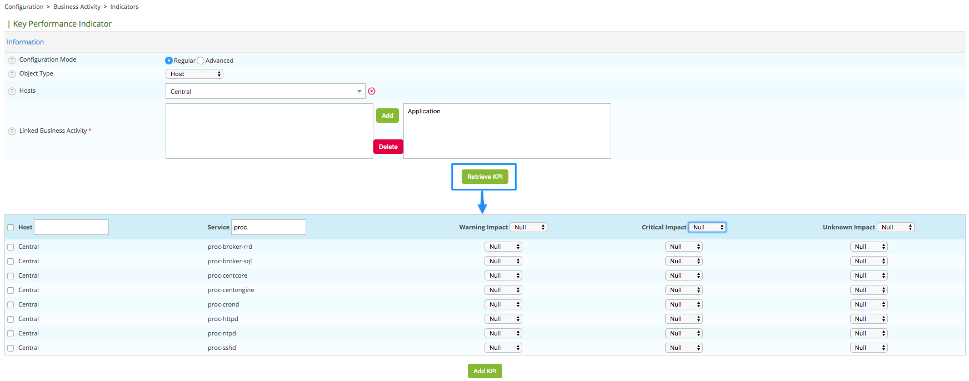The height and width of the screenshot is (381, 969).
Task: Open the header Critical Impact dropdown
Action: (x=707, y=227)
